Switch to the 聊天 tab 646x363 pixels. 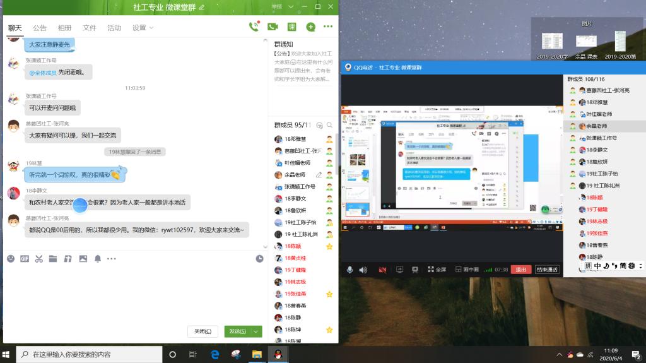(15, 28)
